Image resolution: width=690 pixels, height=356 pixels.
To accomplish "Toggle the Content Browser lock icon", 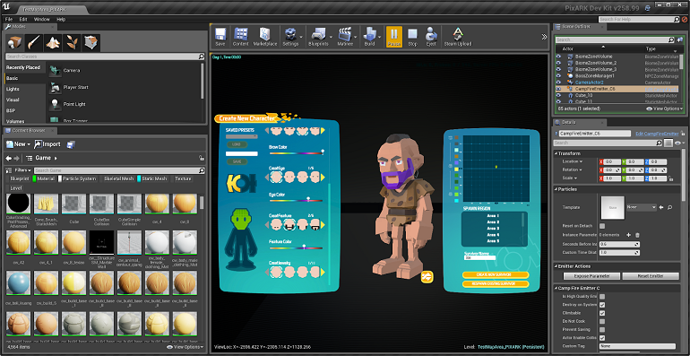I will pyautogui.click(x=201, y=158).
